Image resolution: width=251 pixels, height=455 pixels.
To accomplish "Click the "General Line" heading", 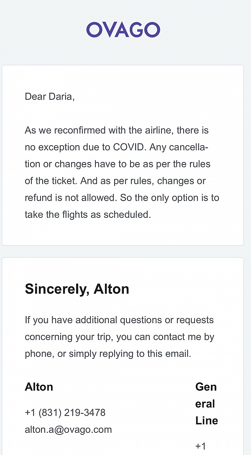I will [x=206, y=403].
